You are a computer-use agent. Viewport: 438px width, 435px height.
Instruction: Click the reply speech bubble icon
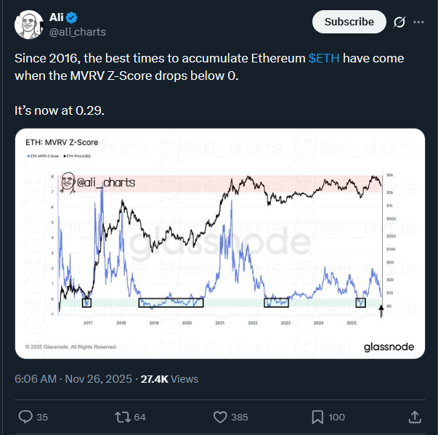click(24, 417)
